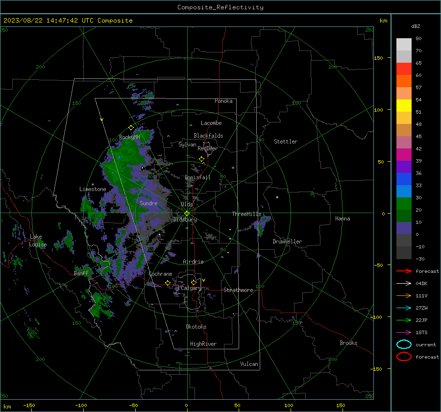Select the Airdrie town label

pyautogui.click(x=193, y=262)
